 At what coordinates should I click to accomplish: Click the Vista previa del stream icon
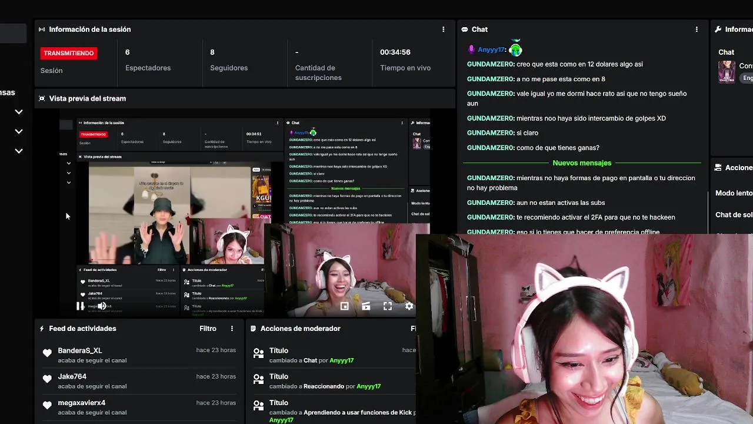(42, 98)
